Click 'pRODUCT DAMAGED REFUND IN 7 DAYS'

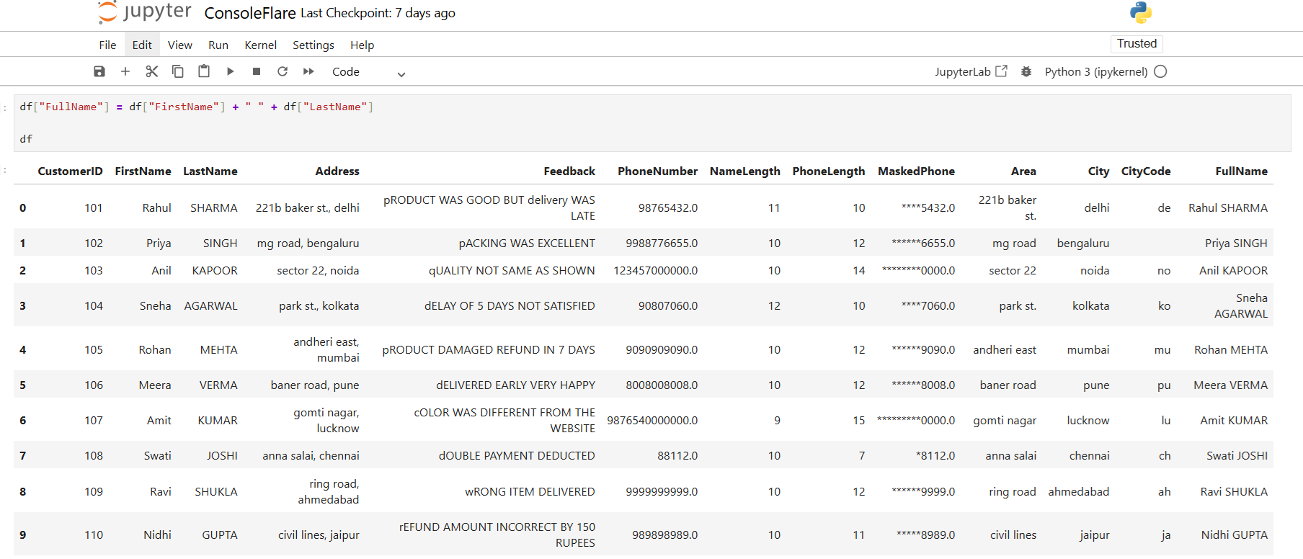point(489,349)
